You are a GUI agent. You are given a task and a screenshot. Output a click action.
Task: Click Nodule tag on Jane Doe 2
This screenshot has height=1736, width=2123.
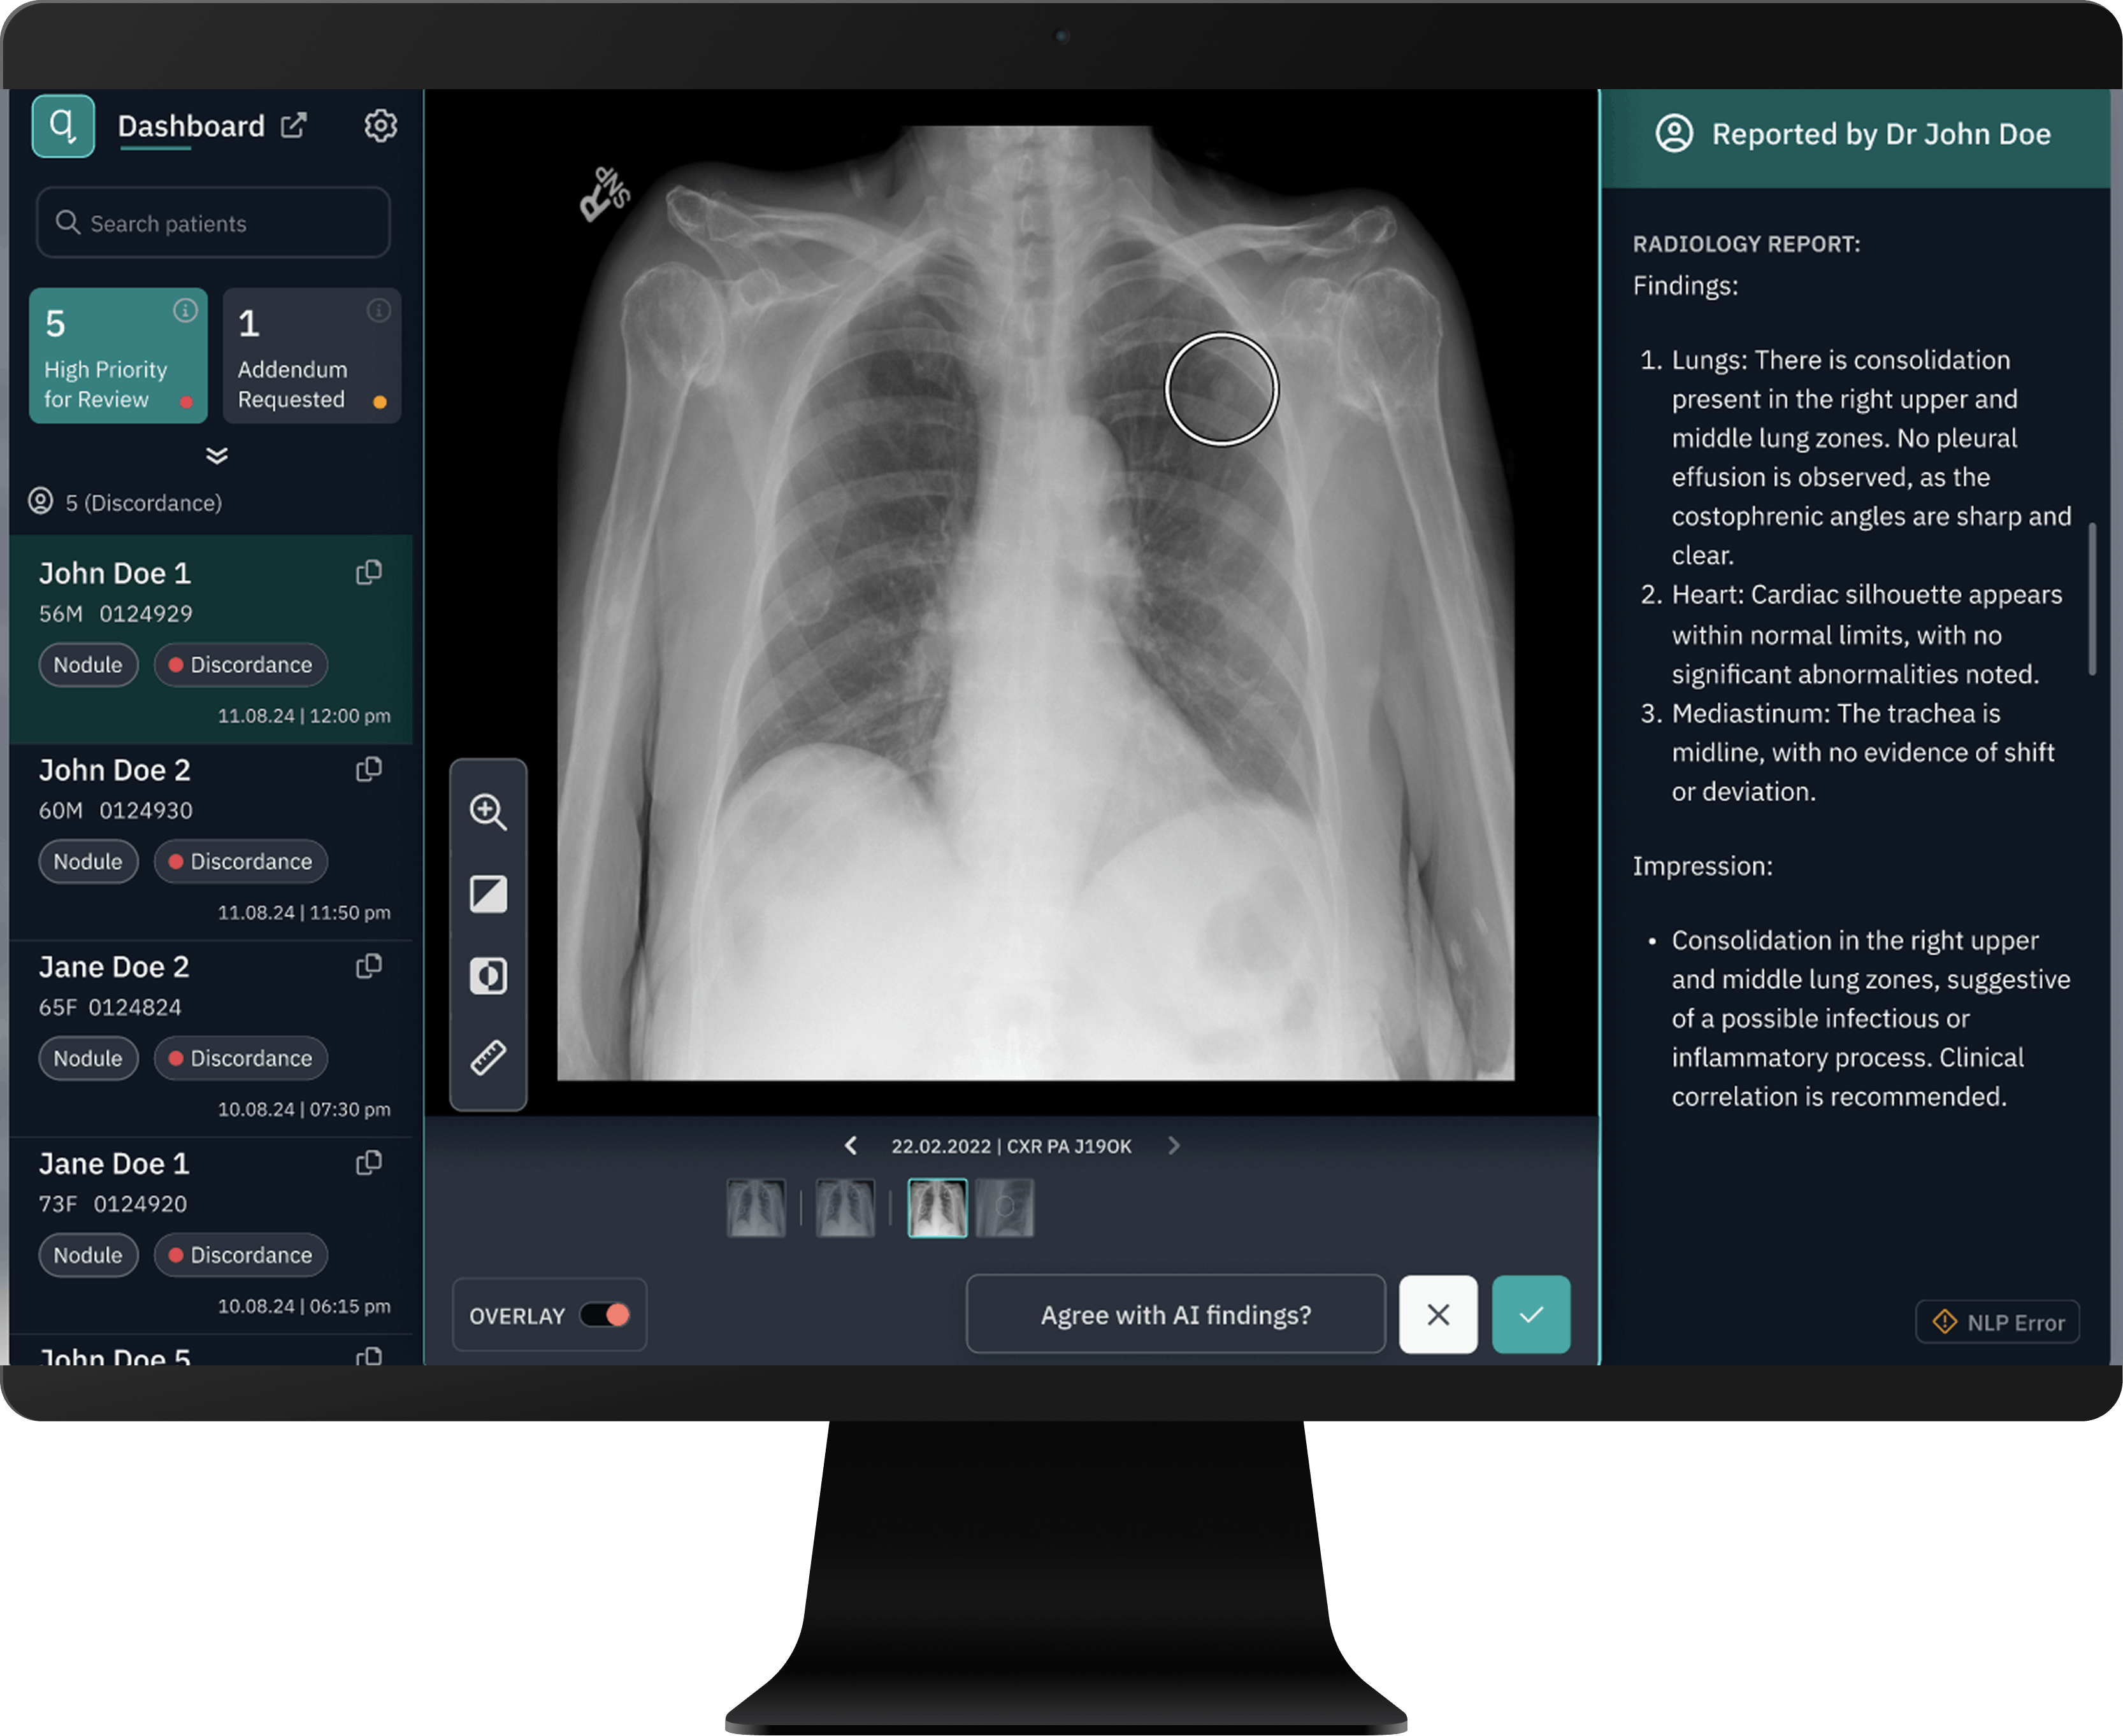pos(88,1059)
